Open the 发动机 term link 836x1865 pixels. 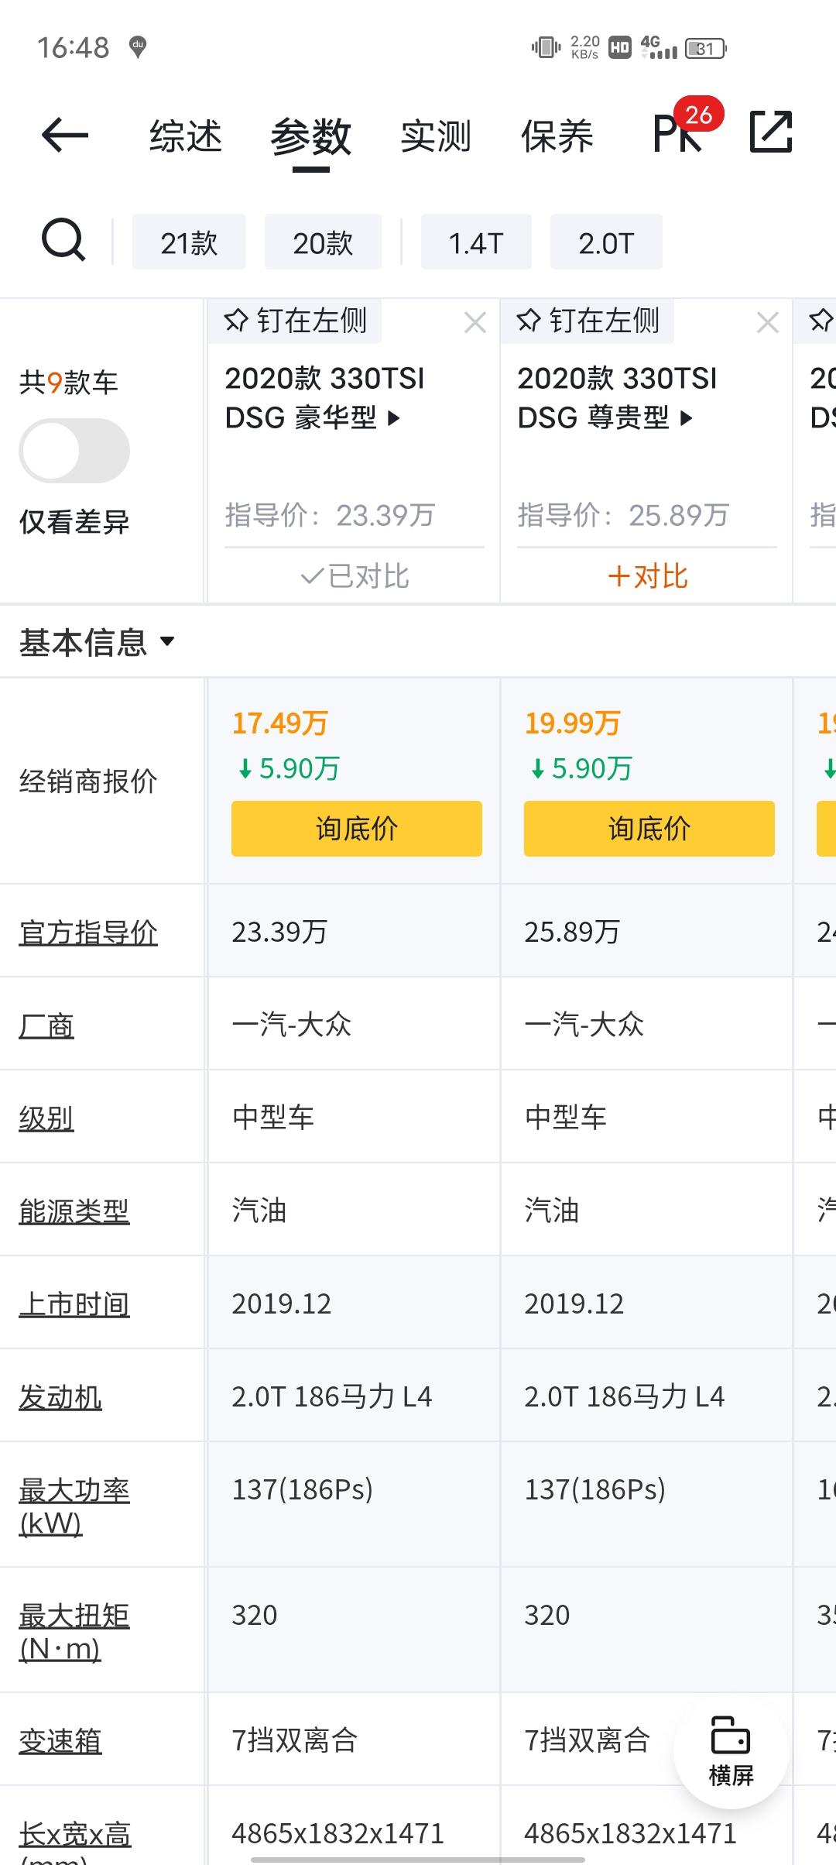(x=60, y=1397)
